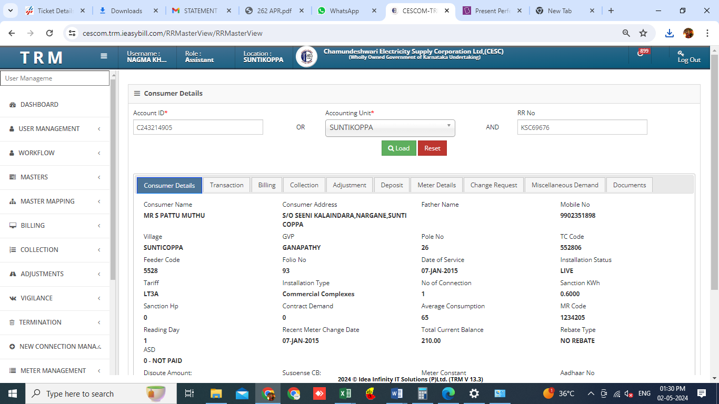Open the Change Request tab
Image resolution: width=719 pixels, height=404 pixels.
494,185
